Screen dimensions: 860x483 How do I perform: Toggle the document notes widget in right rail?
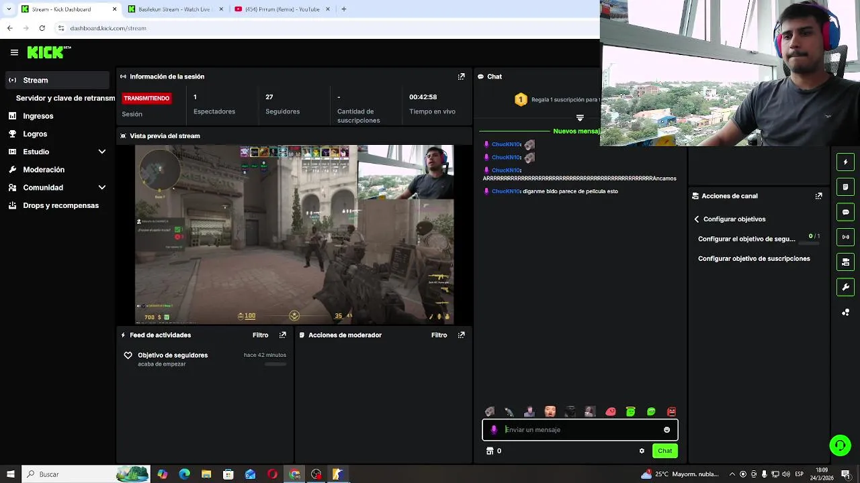[x=846, y=186]
